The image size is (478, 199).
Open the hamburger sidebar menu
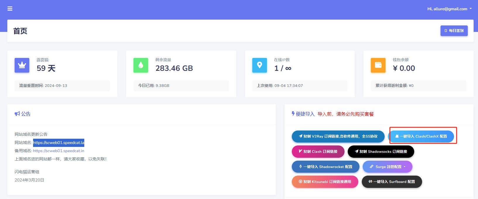point(10,9)
